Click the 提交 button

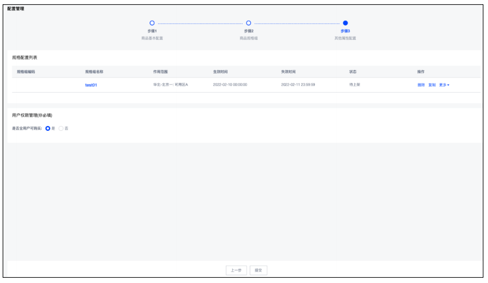pyautogui.click(x=258, y=270)
